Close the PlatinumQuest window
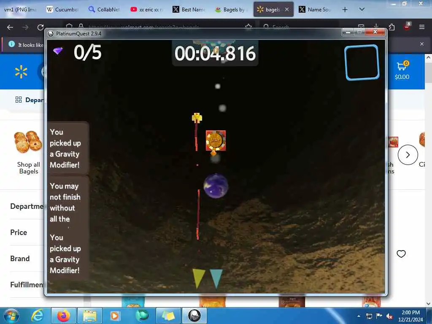 coord(375,32)
